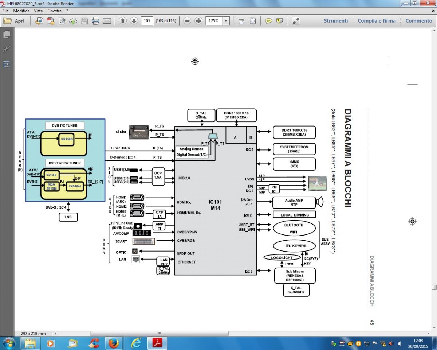Click the page number field showing 105

[147, 21]
